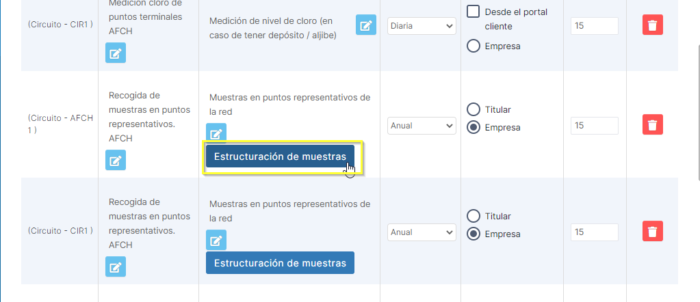The height and width of the screenshot is (302, 700).
Task: Edit Recogida de muestras name, last CIR1 row
Action: click(116, 267)
